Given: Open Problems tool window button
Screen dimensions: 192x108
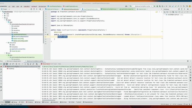Looking at the screenshot, I should 29,102.
